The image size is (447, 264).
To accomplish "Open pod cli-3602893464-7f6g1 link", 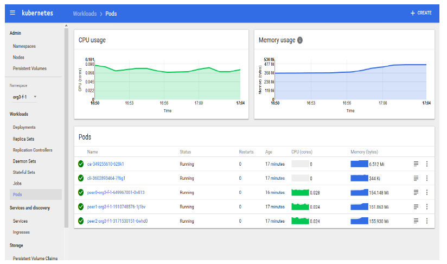I will click(x=106, y=178).
